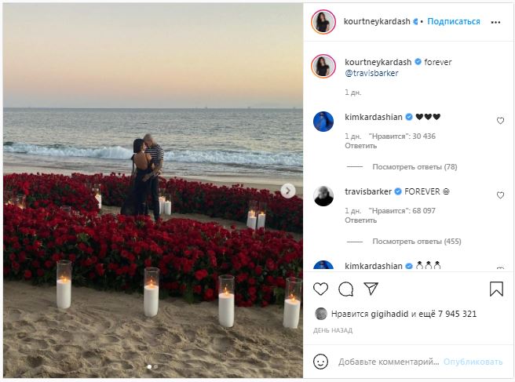Viewport: 515px width, 382px height.
Task: Click the Подписаться follow button
Action: (x=454, y=21)
